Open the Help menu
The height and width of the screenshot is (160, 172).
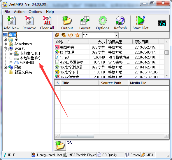pos(50,12)
